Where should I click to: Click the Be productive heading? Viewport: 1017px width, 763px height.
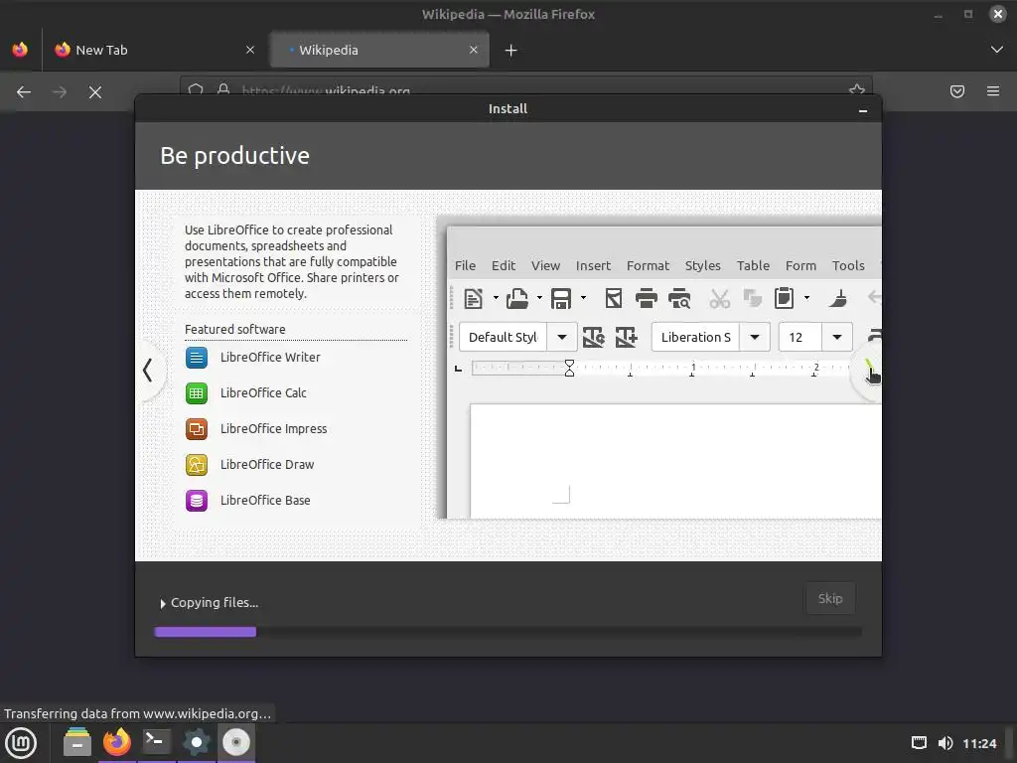click(x=234, y=156)
